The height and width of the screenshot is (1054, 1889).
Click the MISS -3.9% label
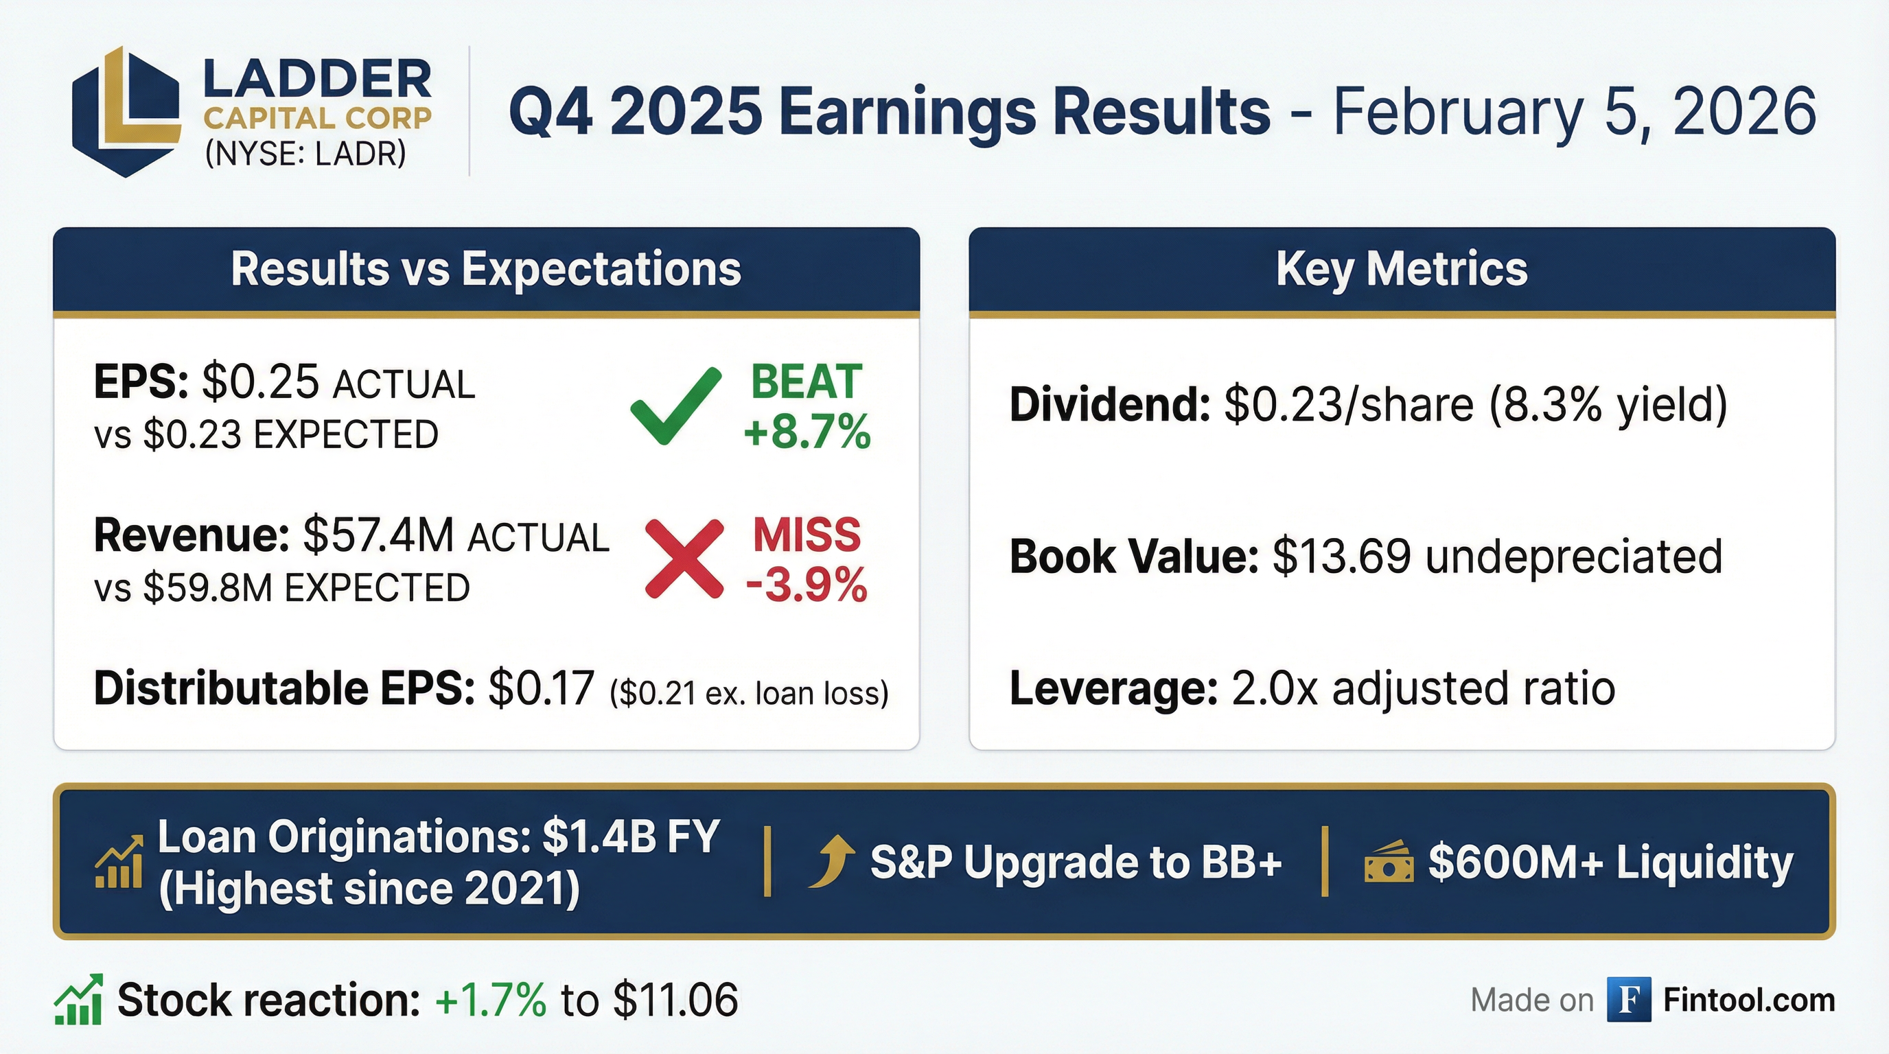(x=807, y=559)
